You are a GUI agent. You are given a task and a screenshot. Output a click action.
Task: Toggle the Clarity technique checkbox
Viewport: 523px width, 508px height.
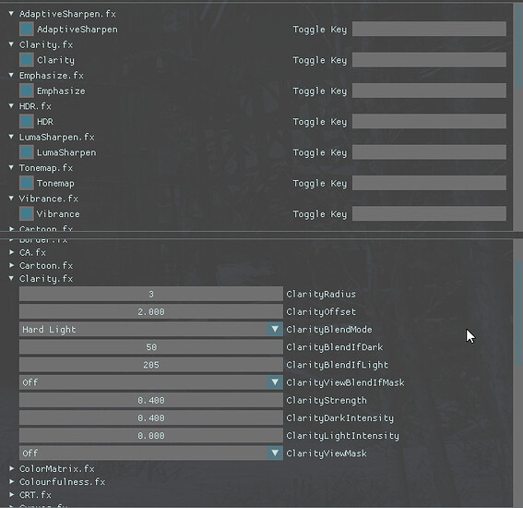point(27,60)
